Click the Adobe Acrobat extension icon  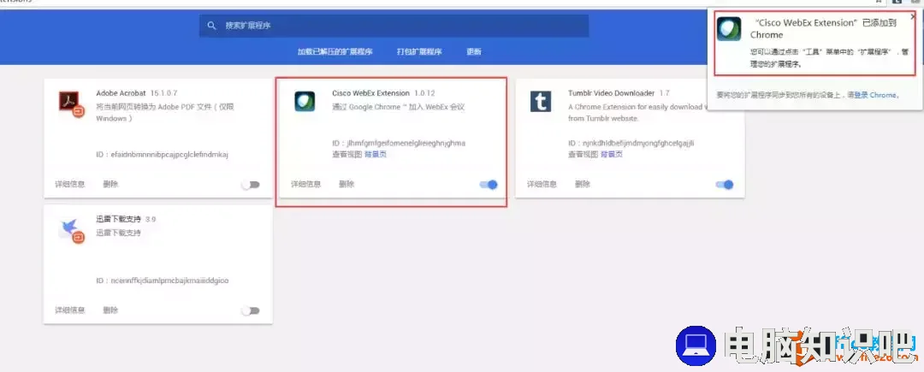tap(72, 103)
